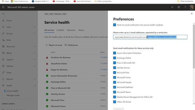Open OneDrive for Business 1 incident link

pyautogui.click(x=104, y=57)
